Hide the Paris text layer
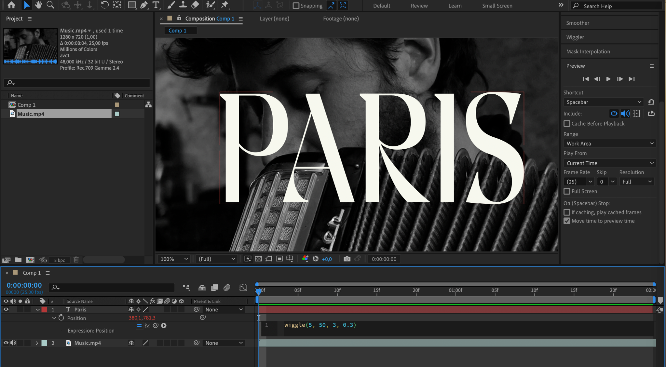Viewport: 666px width, 367px height. pyautogui.click(x=6, y=309)
